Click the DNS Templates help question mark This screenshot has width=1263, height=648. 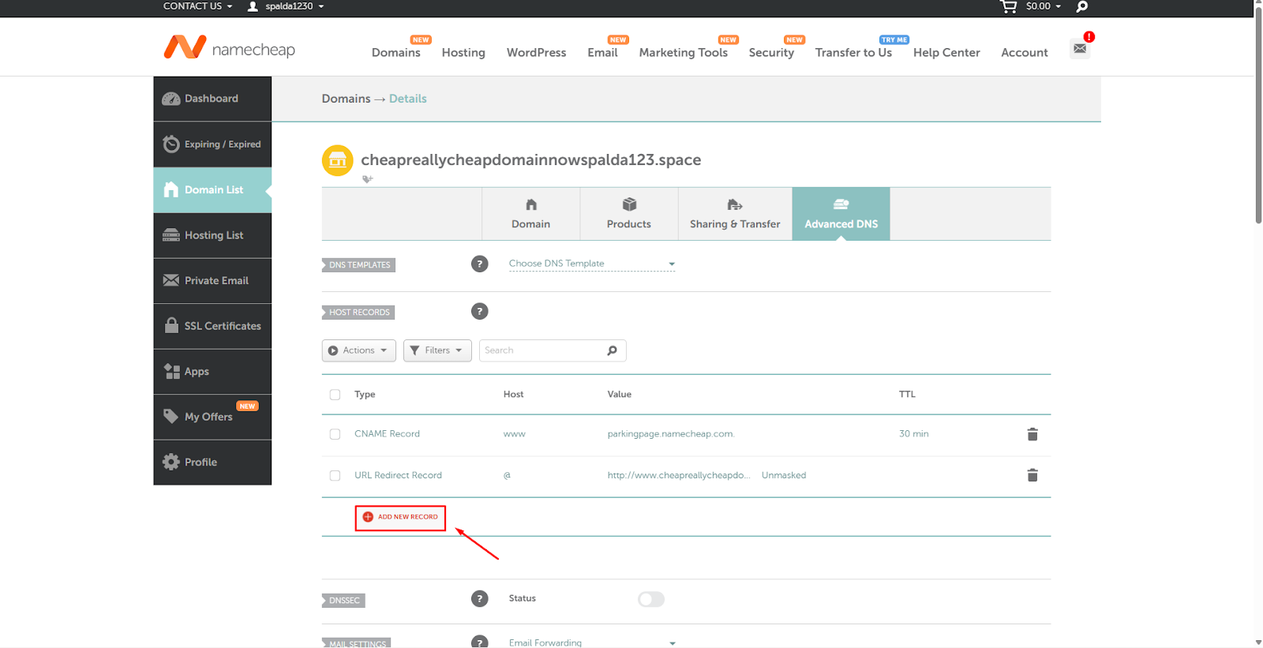pyautogui.click(x=479, y=264)
